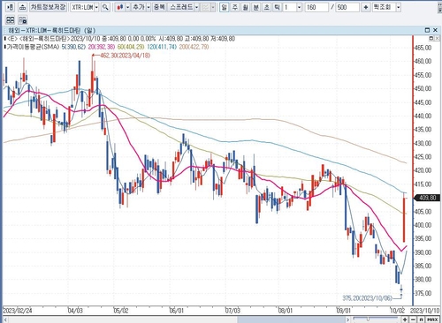Viewport: 442px width, 323px height.
Task: Expand the 추가 dropdown arrow
Action: click(149, 7)
